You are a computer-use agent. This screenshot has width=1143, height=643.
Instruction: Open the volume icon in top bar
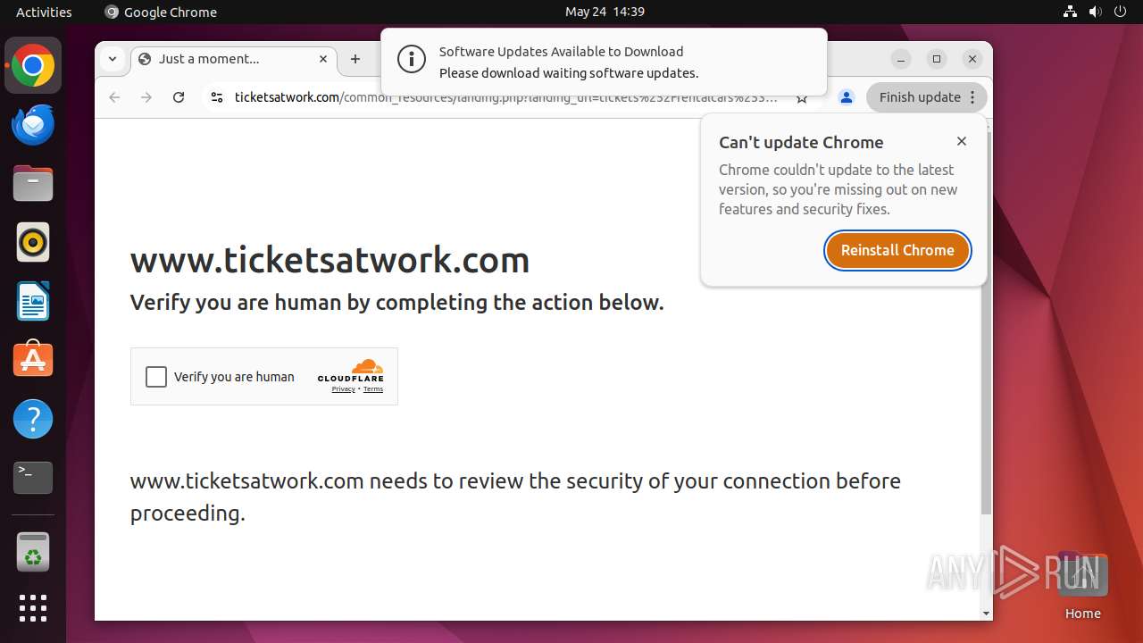[x=1096, y=12]
